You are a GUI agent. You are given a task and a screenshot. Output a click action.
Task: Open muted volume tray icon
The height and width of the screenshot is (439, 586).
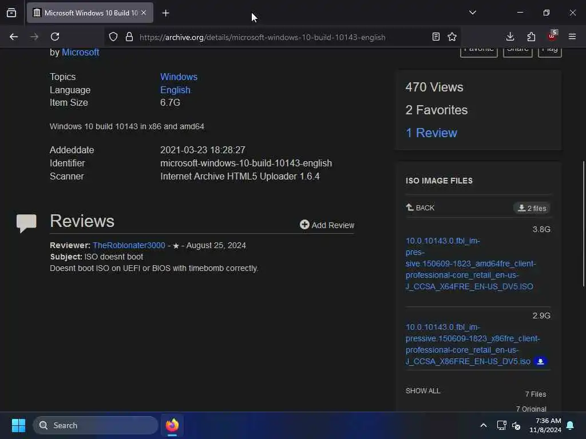coord(517,425)
